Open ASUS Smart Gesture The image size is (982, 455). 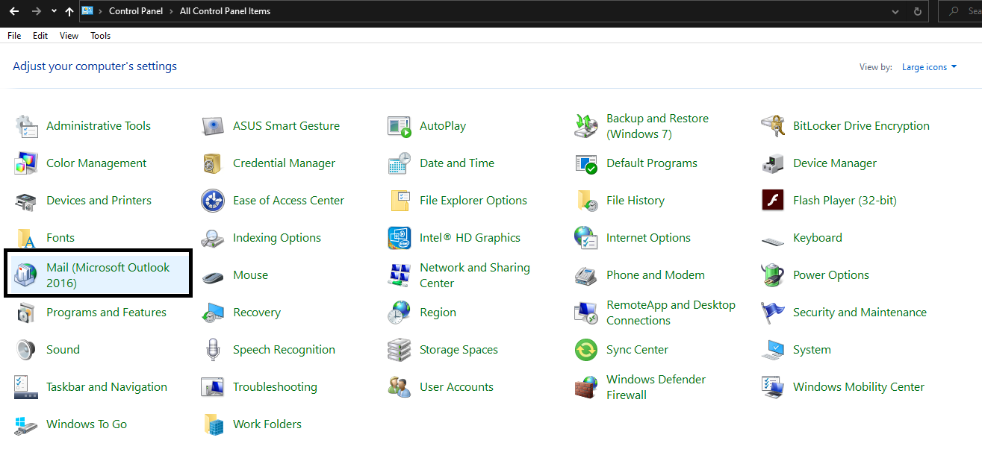285,125
